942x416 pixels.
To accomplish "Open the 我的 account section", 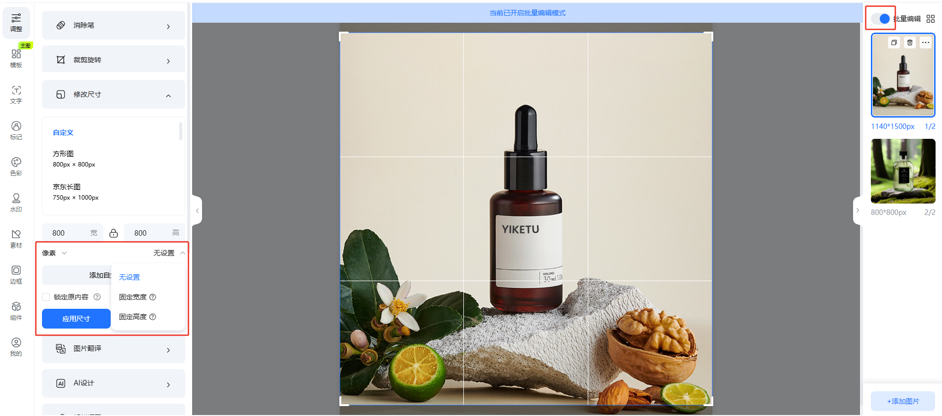I will tap(16, 347).
